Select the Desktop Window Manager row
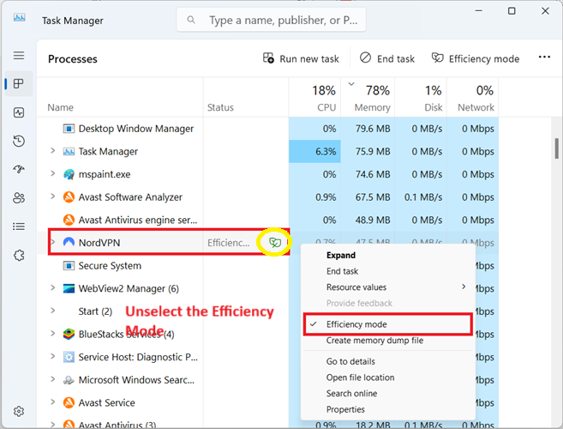563x429 pixels. click(x=267, y=129)
